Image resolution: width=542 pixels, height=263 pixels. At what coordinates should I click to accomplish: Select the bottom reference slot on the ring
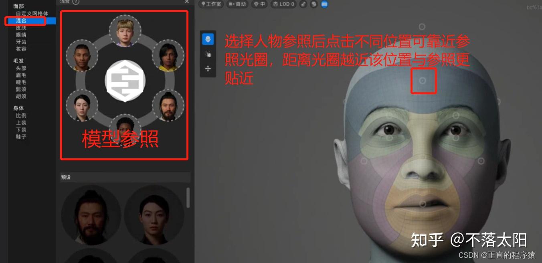[125, 130]
